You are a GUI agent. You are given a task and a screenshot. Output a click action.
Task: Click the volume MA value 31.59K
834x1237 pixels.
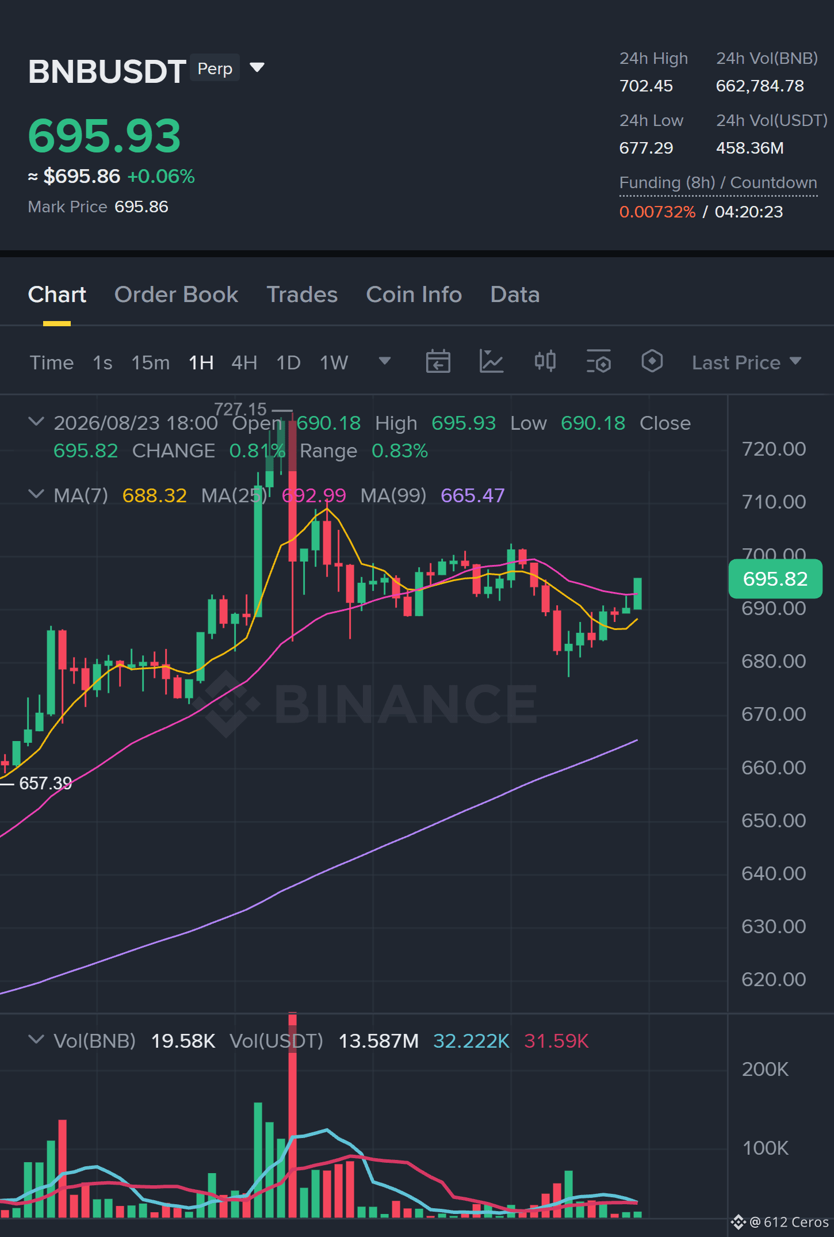coord(557,1041)
